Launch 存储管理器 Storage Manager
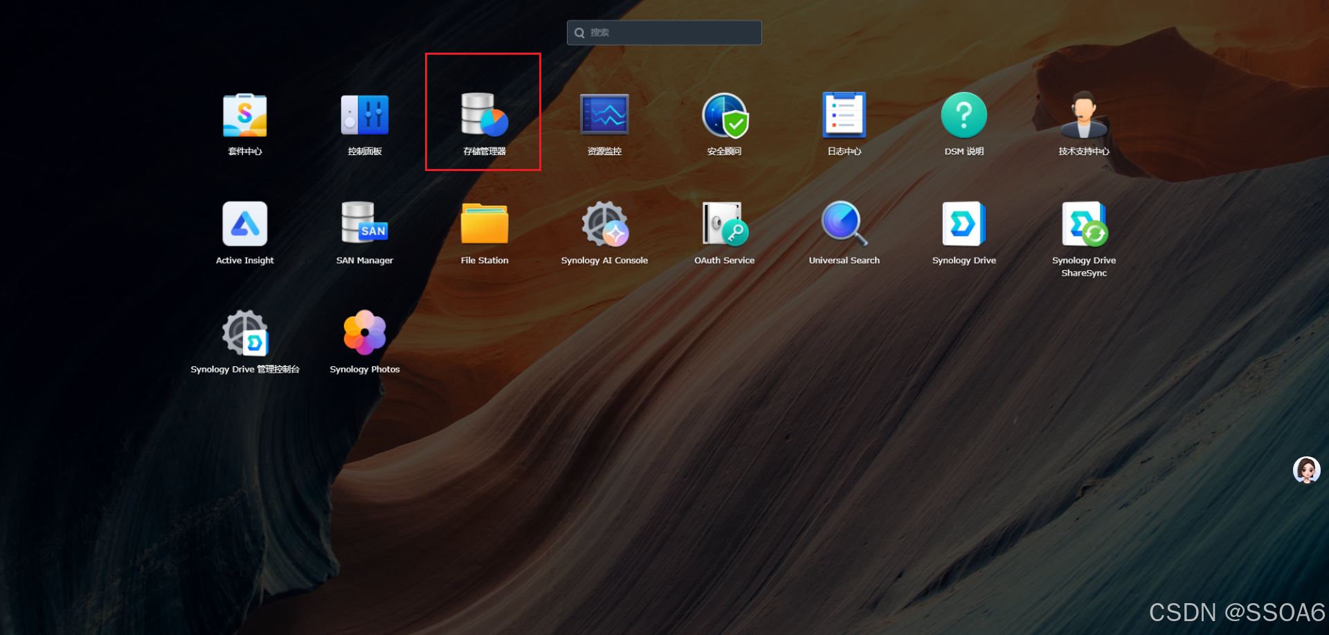The image size is (1329, 635). (x=485, y=115)
